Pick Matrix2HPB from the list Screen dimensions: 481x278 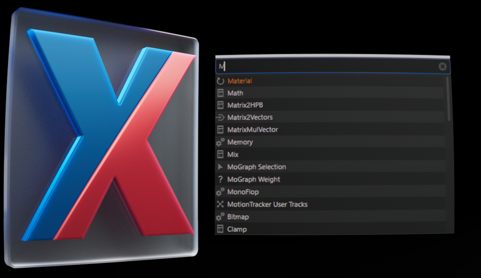click(x=330, y=105)
